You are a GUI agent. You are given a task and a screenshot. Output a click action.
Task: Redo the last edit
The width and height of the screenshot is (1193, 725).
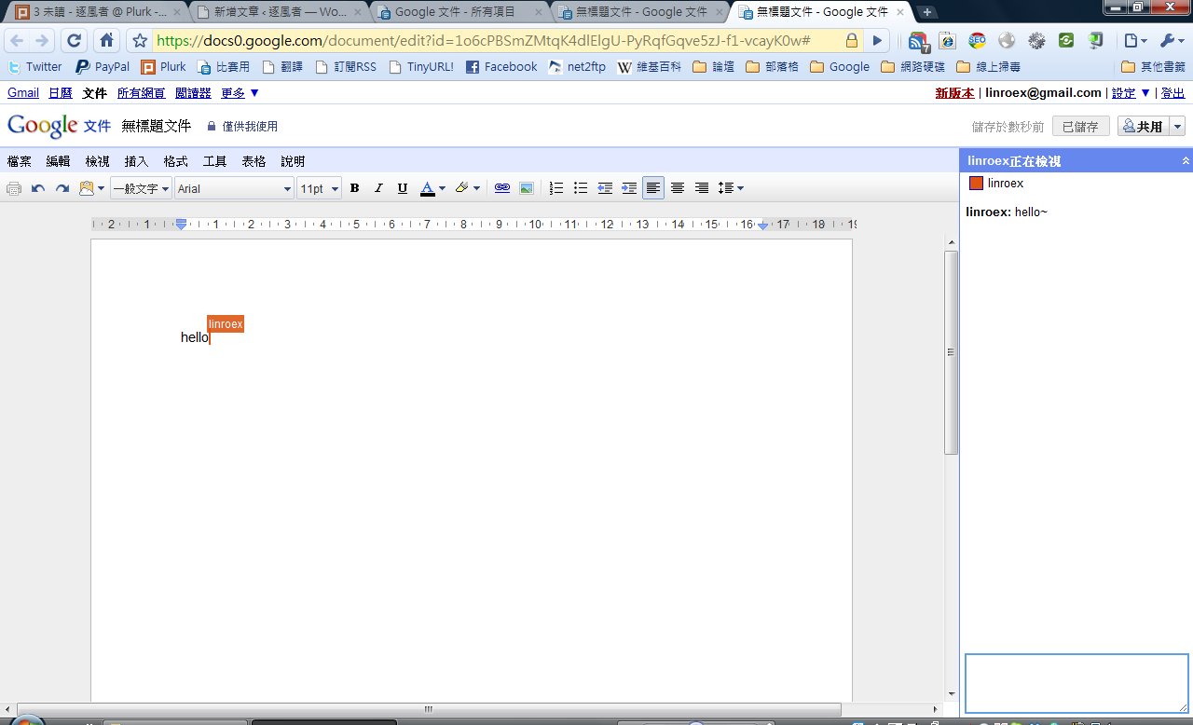62,188
